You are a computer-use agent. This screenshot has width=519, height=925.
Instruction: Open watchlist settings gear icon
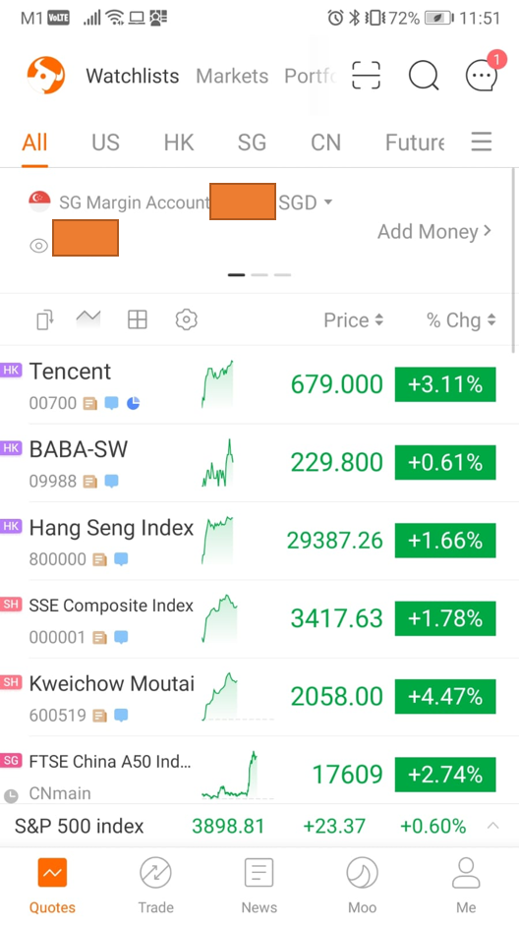[187, 319]
